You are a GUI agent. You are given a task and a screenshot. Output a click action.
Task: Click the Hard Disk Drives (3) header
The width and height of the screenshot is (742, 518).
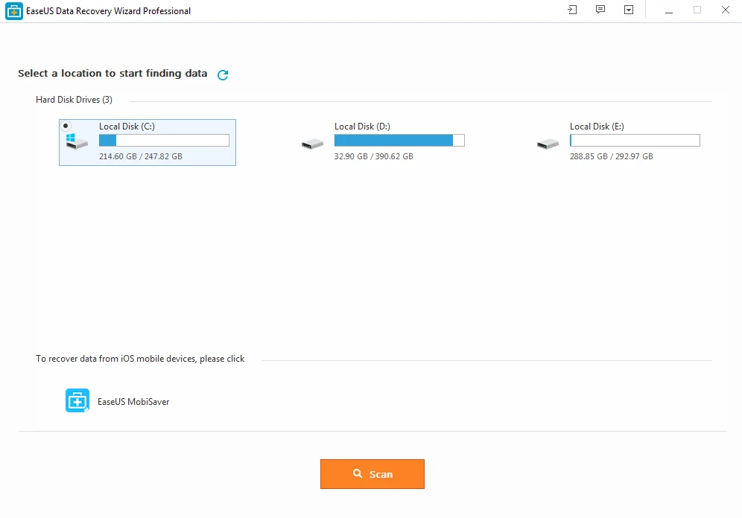pyautogui.click(x=74, y=100)
